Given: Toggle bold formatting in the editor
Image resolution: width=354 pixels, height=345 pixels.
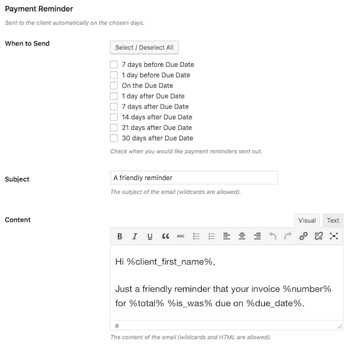Looking at the screenshot, I should [119, 236].
